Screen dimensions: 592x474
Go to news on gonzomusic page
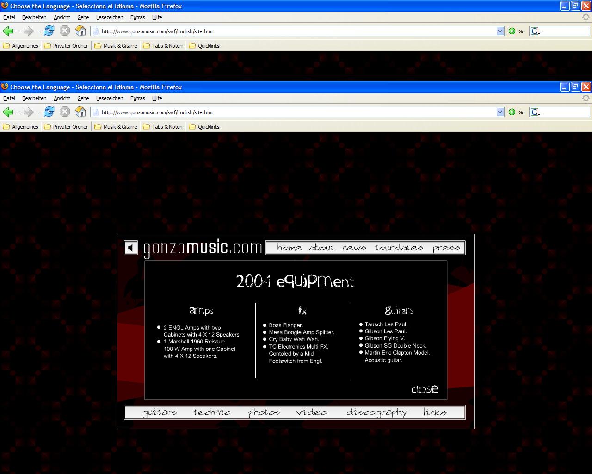(x=354, y=248)
